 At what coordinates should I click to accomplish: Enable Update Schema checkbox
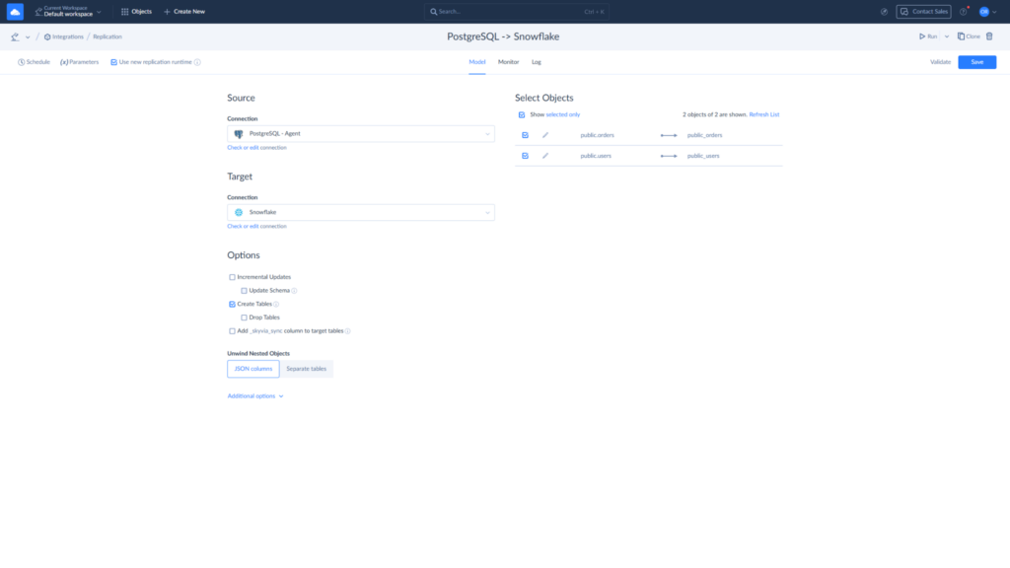coord(245,291)
